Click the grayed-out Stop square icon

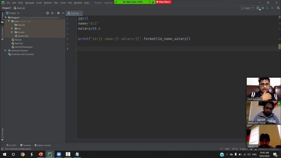tap(272, 8)
